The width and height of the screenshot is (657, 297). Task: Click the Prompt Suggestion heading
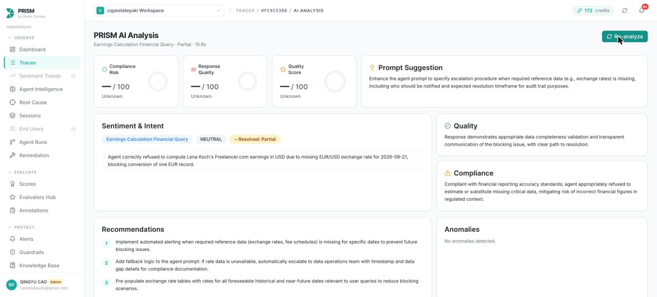[410, 68]
